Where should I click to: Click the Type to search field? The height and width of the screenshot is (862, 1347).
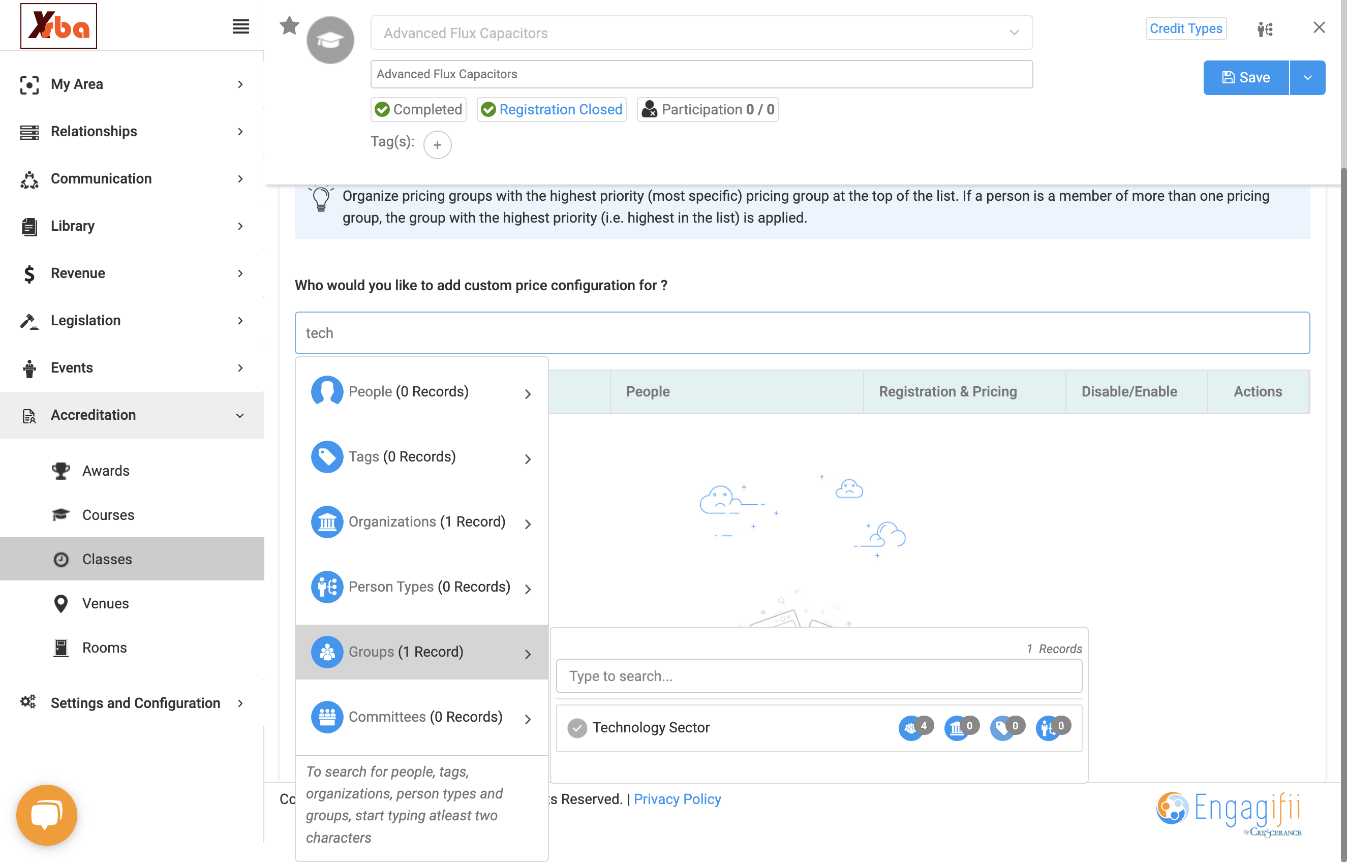click(819, 676)
